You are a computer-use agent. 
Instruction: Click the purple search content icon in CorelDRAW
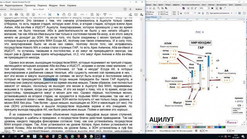184,8
